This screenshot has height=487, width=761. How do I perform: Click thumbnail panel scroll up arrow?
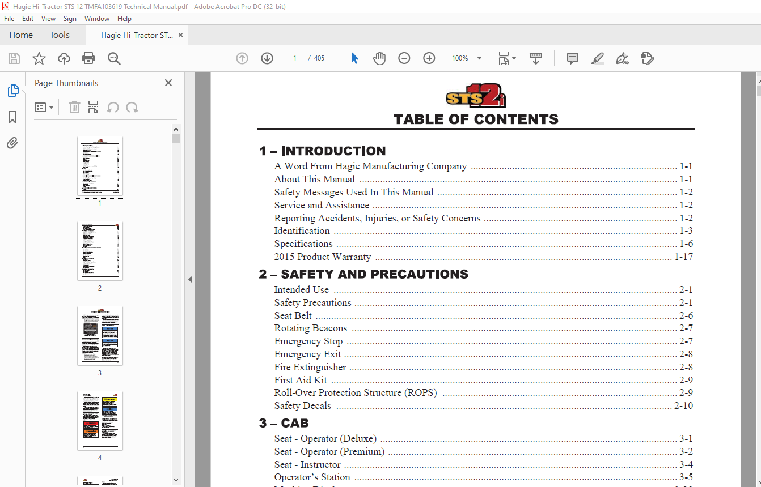click(x=176, y=129)
